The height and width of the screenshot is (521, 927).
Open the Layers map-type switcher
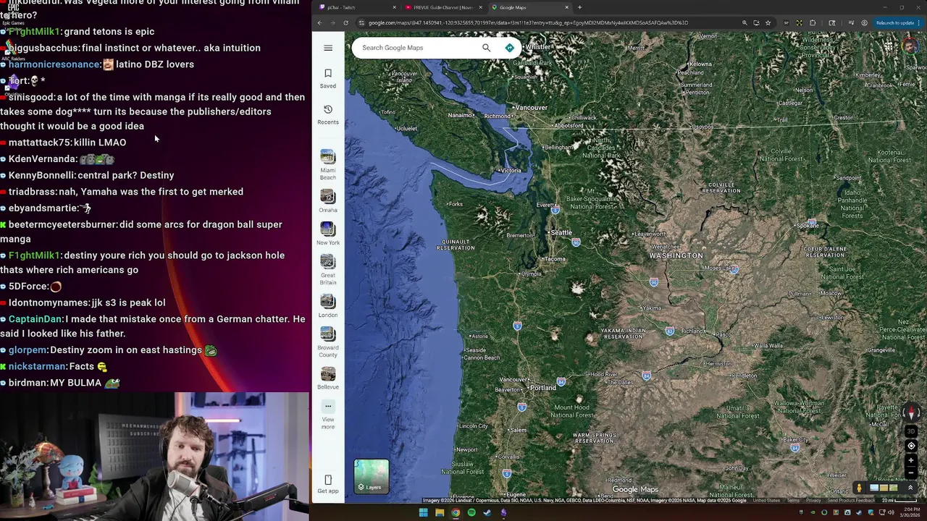pyautogui.click(x=372, y=477)
